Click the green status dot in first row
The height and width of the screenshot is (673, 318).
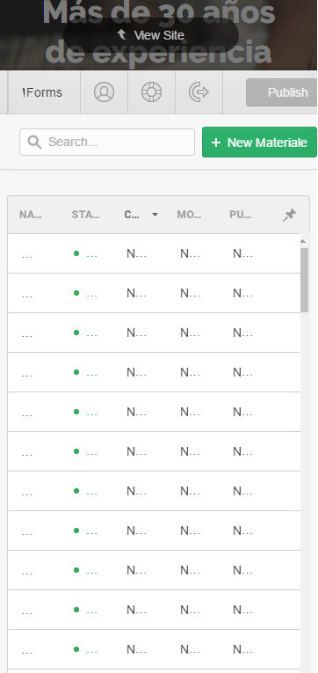(76, 253)
